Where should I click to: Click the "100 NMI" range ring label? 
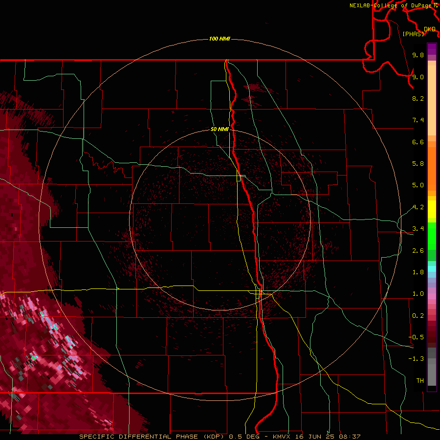click(x=220, y=39)
